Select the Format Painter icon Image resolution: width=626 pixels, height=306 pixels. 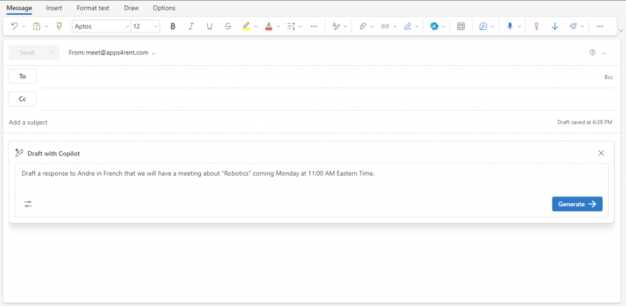pos(59,26)
